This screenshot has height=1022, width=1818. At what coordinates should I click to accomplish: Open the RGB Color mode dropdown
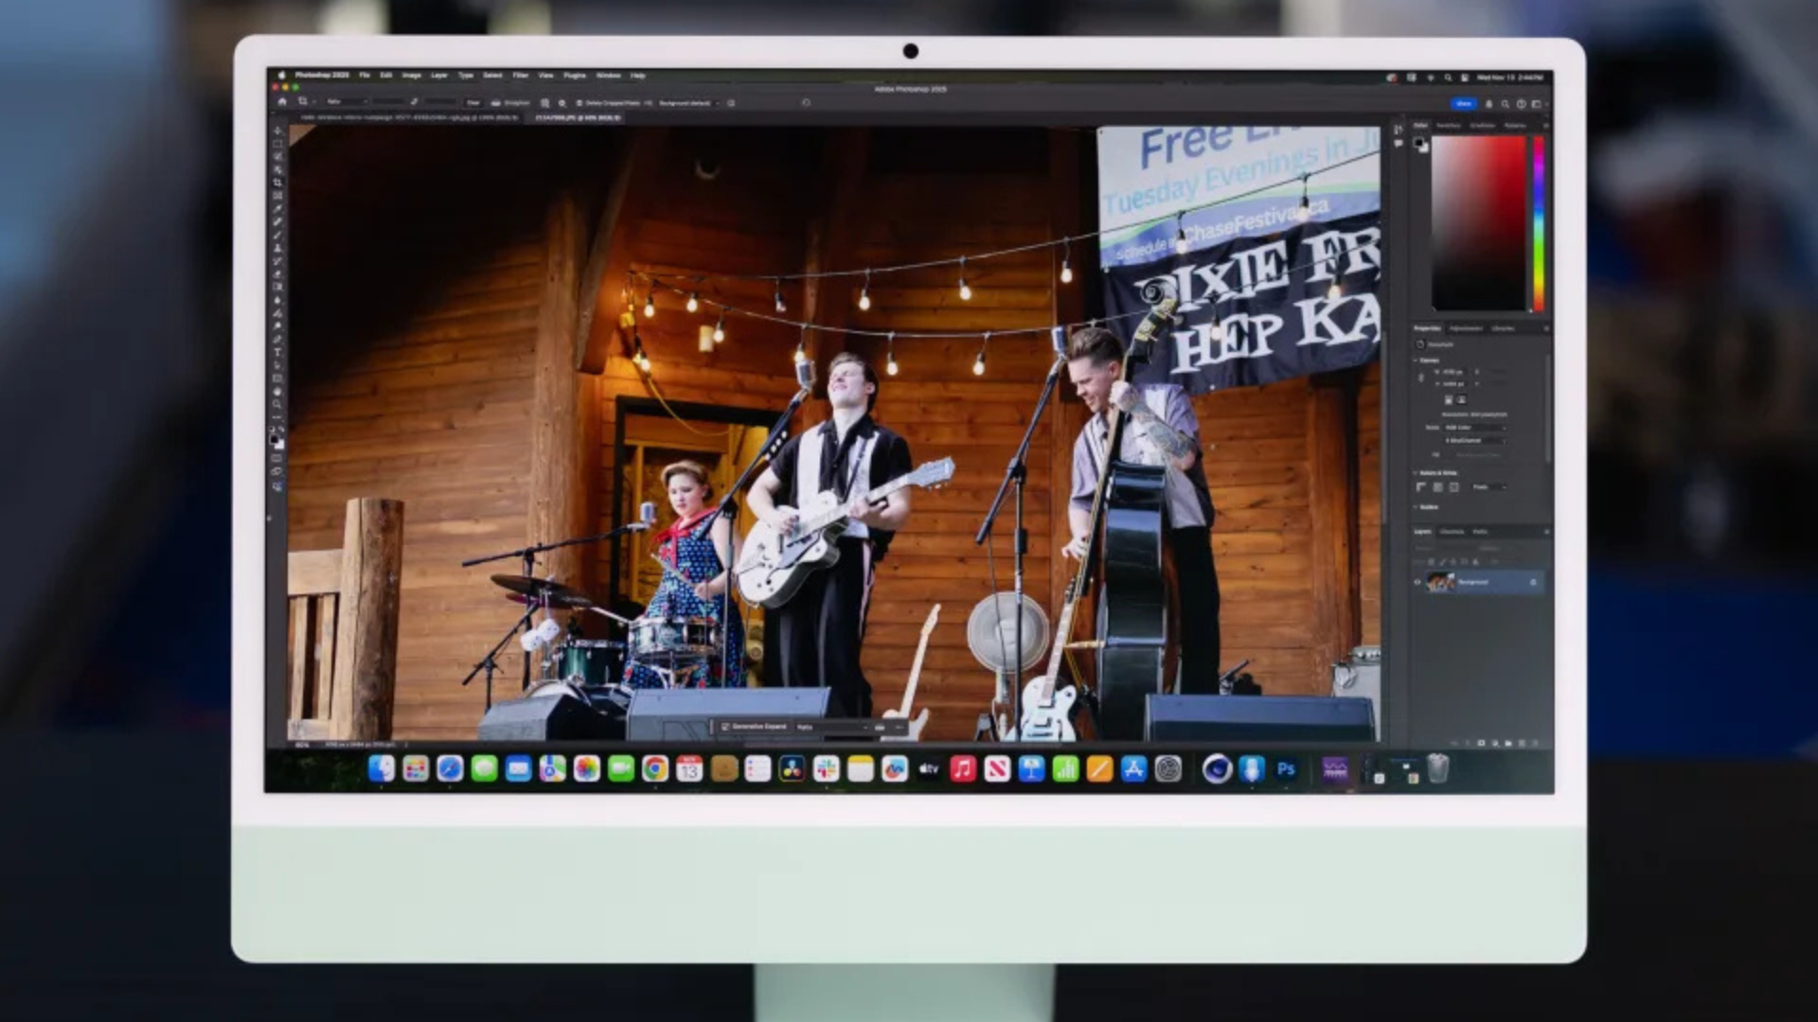(x=1473, y=428)
